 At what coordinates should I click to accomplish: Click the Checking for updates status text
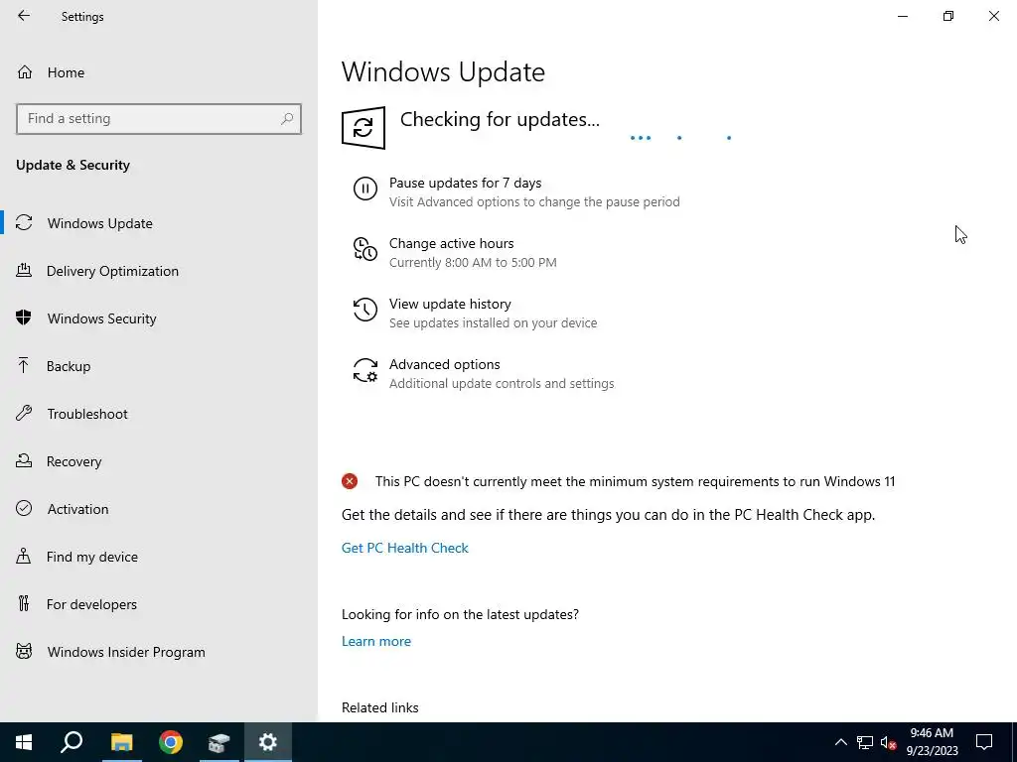(x=500, y=119)
